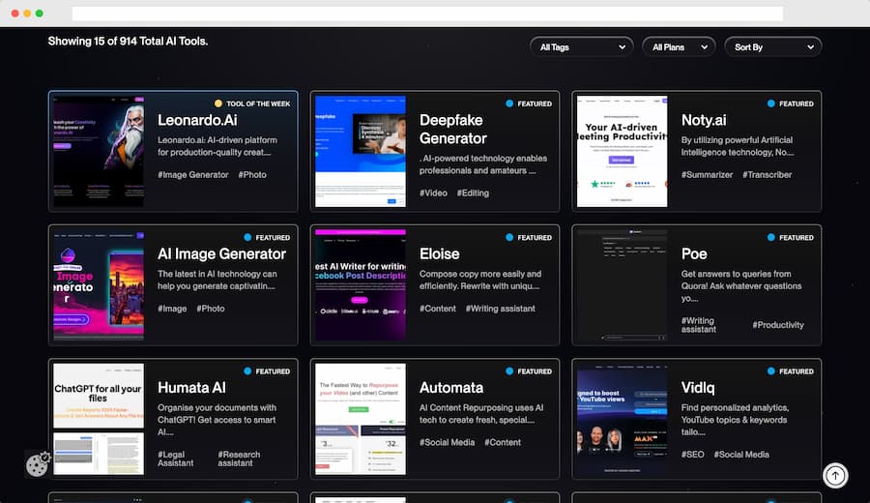Image resolution: width=870 pixels, height=503 pixels.
Task: Open the Deepfake Generator title
Action: (452, 129)
